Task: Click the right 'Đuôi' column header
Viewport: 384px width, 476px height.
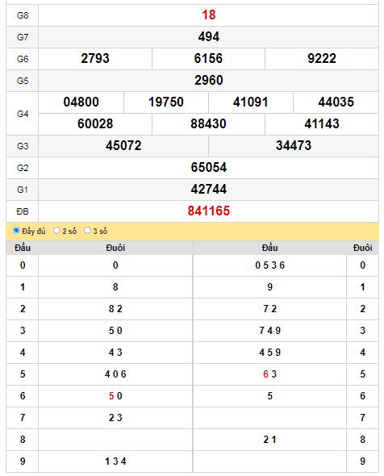Action: 362,248
